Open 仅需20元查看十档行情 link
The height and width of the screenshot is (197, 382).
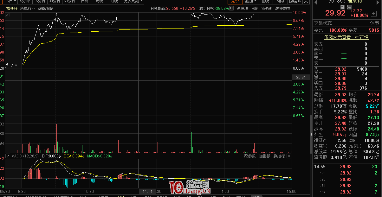pyautogui.click(x=346, y=37)
